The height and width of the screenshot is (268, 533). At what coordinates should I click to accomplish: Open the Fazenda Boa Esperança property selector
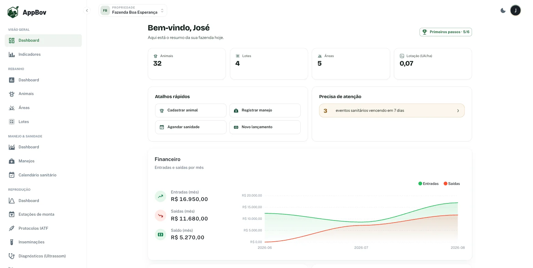pyautogui.click(x=133, y=10)
